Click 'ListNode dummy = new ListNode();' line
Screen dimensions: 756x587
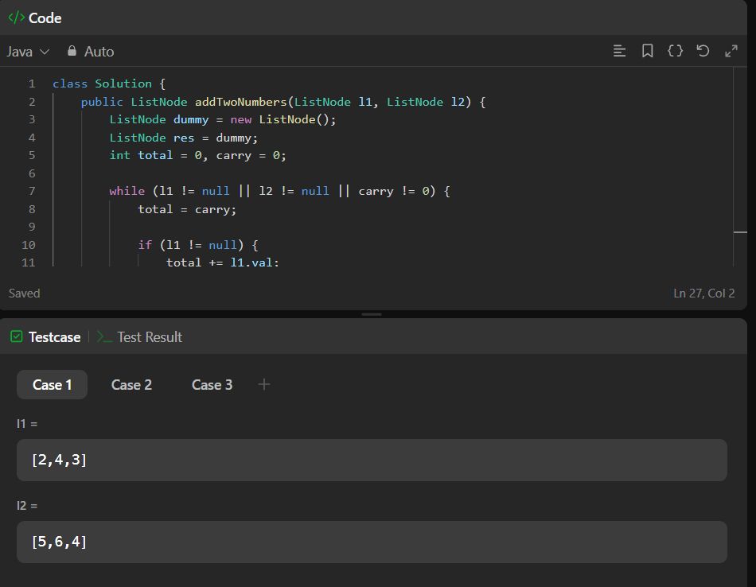pyautogui.click(x=222, y=119)
